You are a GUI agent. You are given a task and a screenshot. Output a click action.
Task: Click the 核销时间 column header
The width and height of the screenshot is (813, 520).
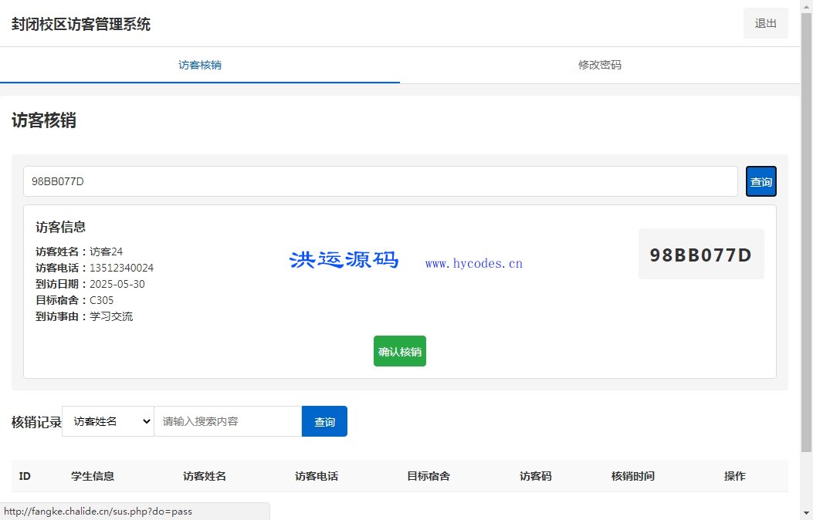(632, 476)
